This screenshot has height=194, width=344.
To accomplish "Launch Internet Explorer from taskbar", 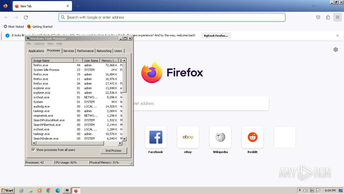I will pos(21,190).
